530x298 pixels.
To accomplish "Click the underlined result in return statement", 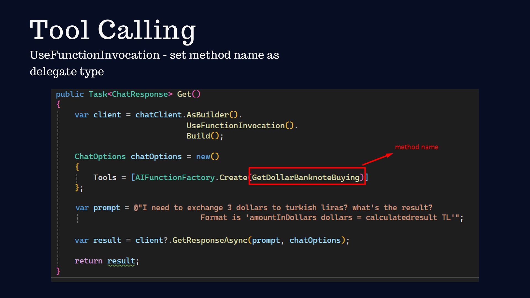I will (121, 261).
